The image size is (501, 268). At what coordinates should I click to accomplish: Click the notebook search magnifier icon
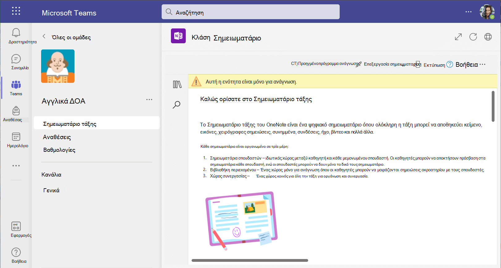176,105
